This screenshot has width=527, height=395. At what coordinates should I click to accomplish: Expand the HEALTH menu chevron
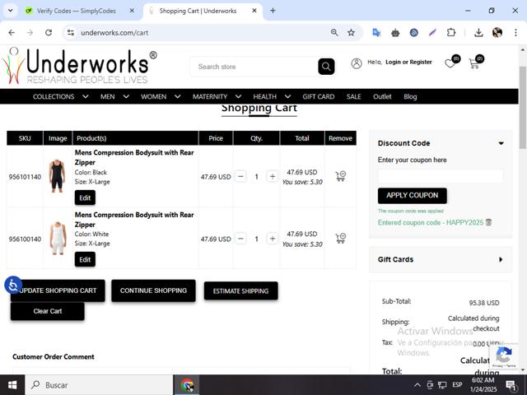(287, 97)
